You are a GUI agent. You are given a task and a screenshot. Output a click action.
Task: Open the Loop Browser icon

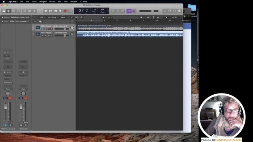point(175,11)
